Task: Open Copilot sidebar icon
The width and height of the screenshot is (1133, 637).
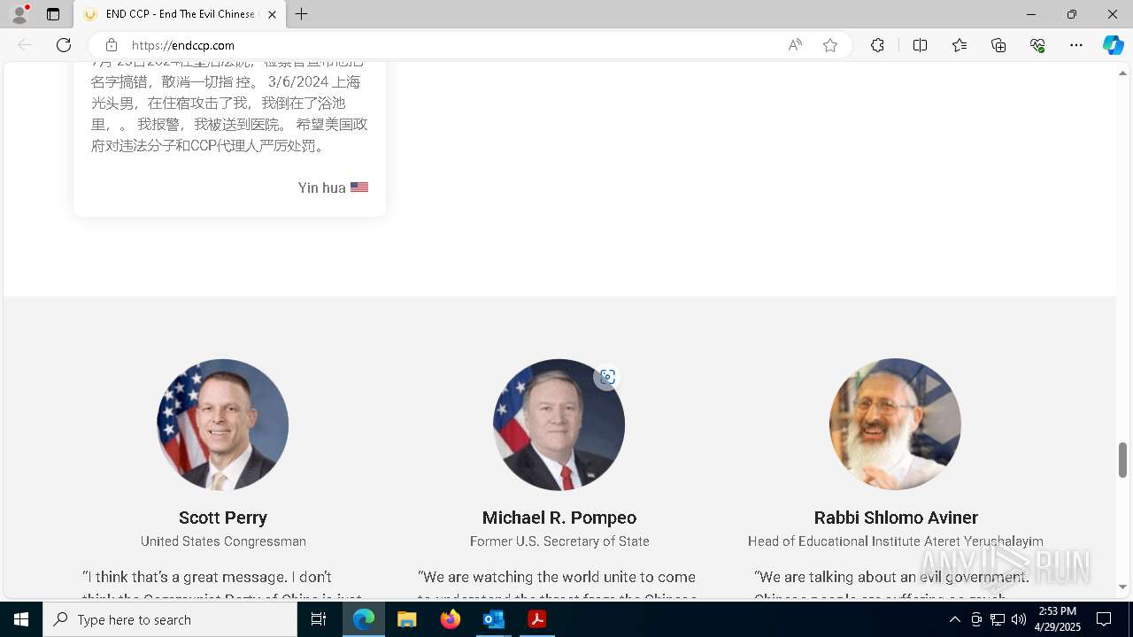Action: (1113, 45)
